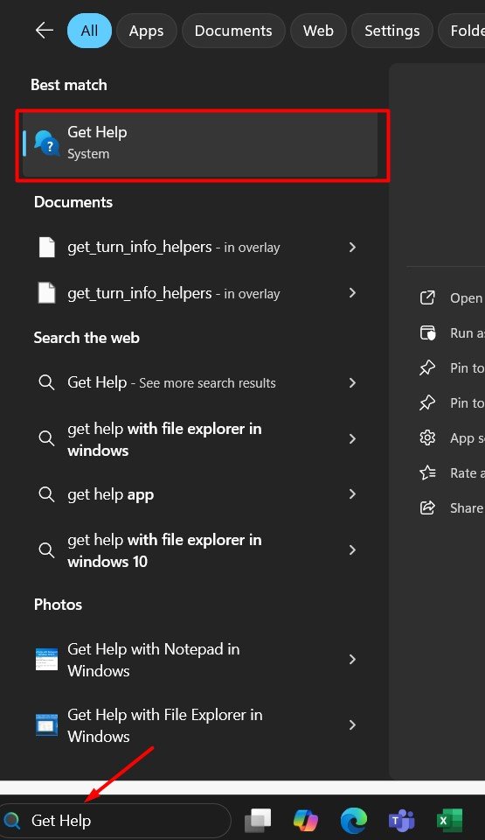Switch to the Documents filter tab
Screen dimensions: 485x840
coord(233,31)
